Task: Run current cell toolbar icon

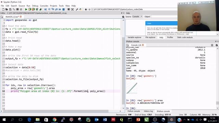Action: 30,9
